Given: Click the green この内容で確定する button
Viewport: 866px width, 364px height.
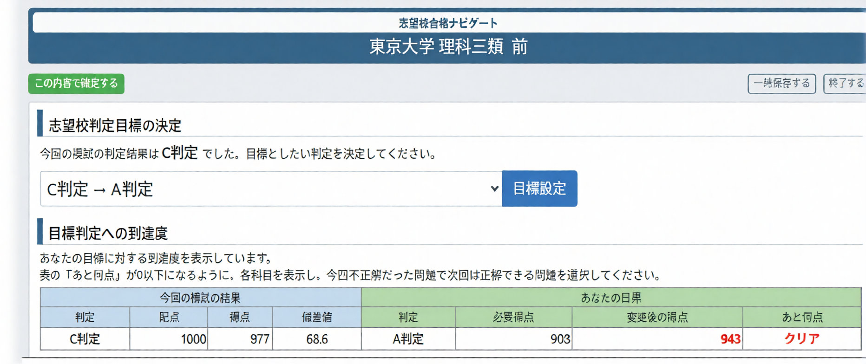Looking at the screenshot, I should (76, 84).
